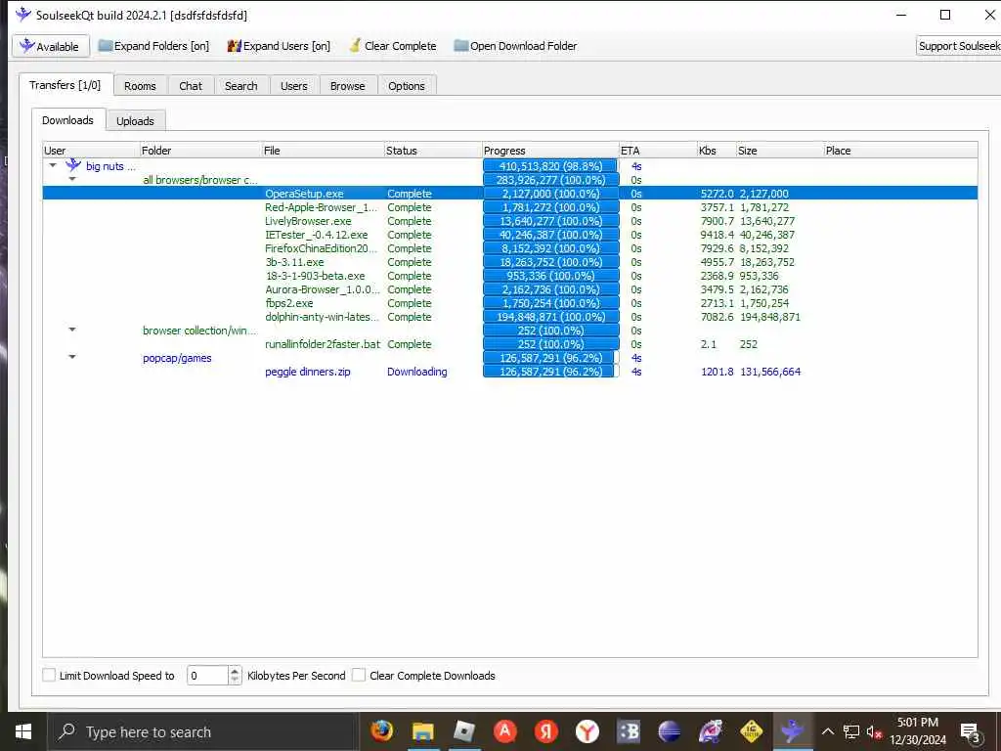Increase download speed limit with up arrow
The height and width of the screenshot is (751, 1001).
(235, 671)
